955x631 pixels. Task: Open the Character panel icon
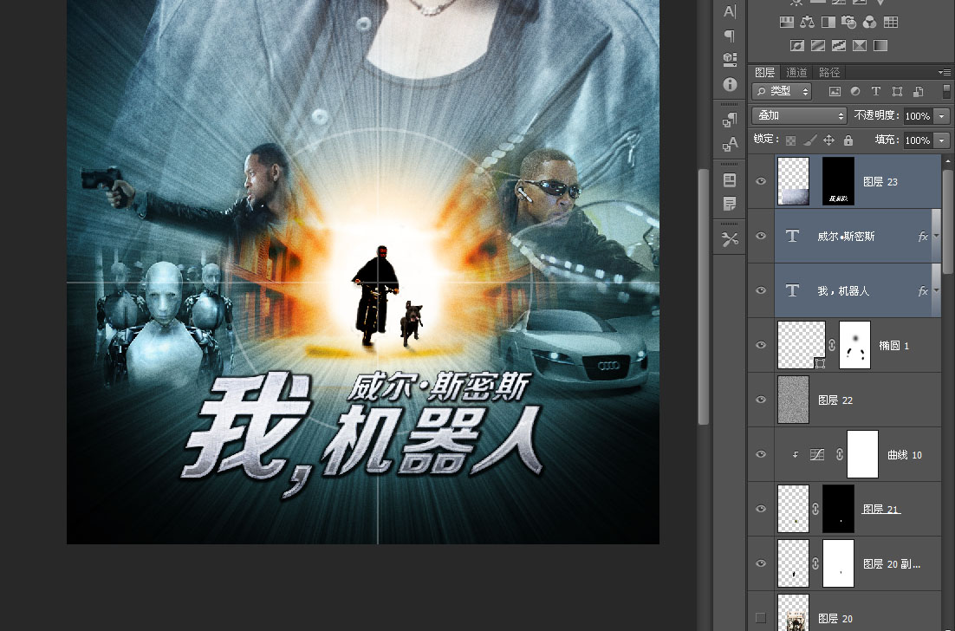pos(730,11)
